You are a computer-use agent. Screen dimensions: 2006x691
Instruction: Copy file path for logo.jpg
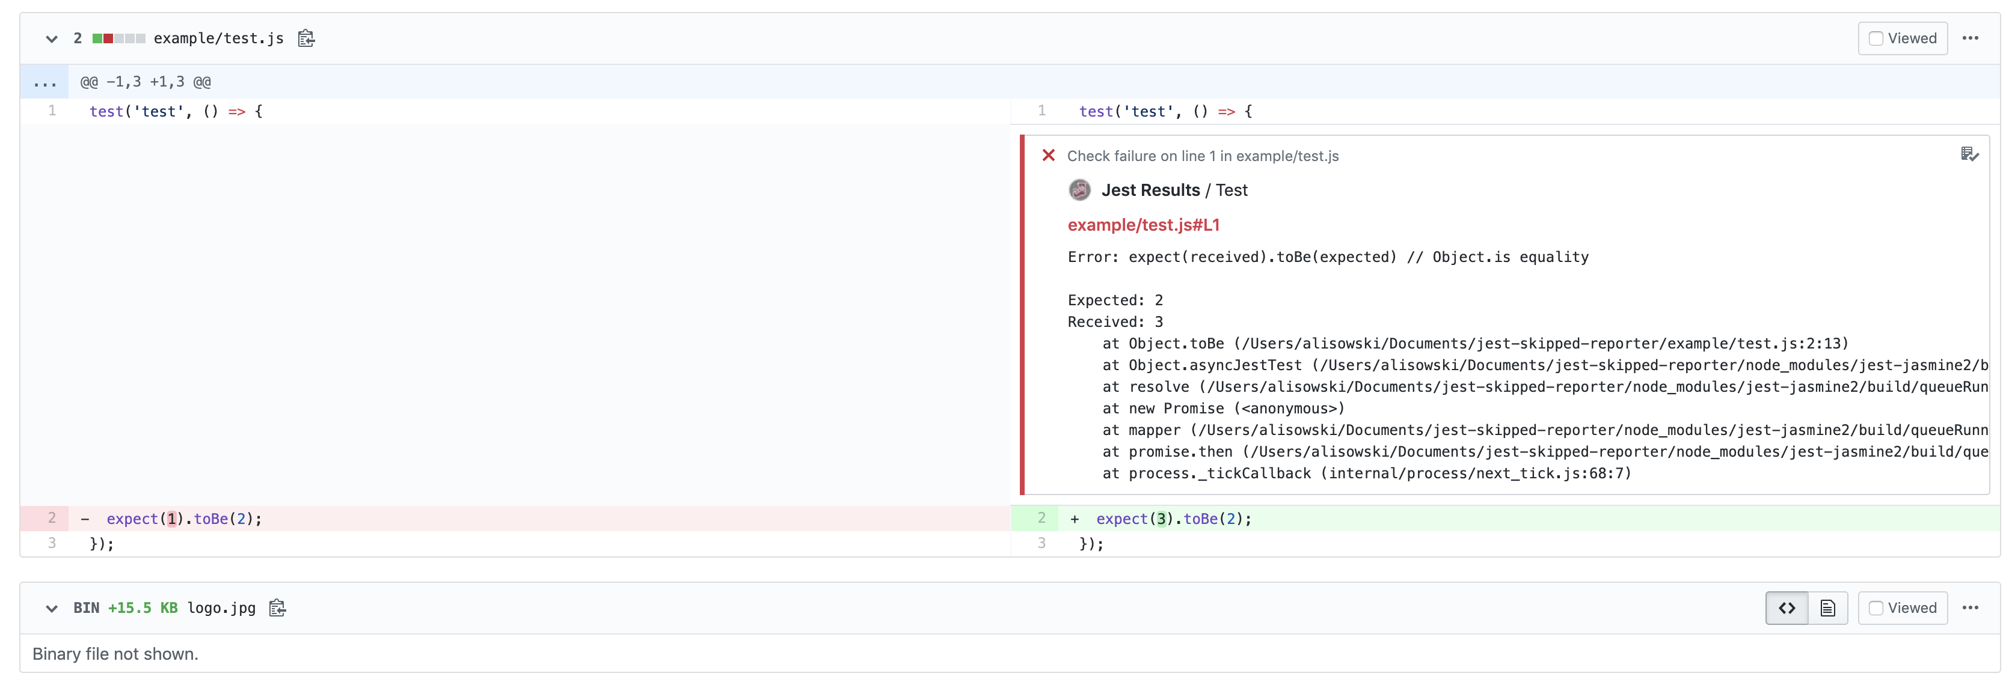coord(277,607)
